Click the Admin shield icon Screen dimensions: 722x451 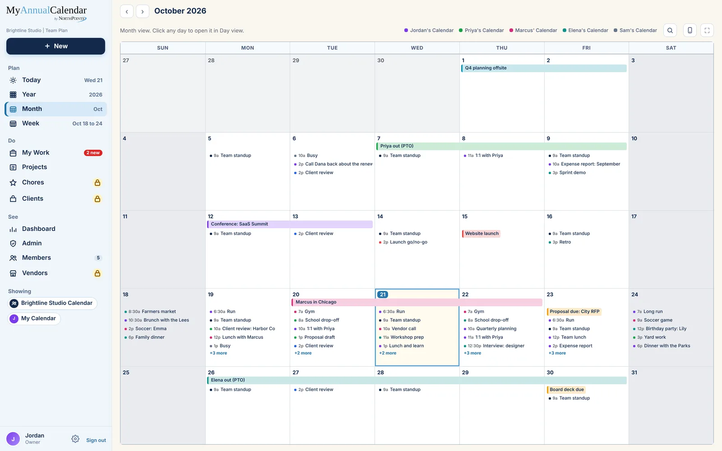(x=13, y=244)
